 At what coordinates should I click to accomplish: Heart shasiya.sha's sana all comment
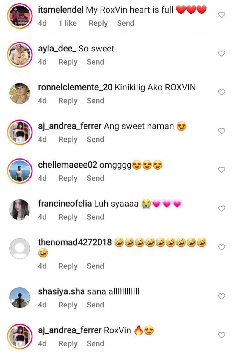221,296
